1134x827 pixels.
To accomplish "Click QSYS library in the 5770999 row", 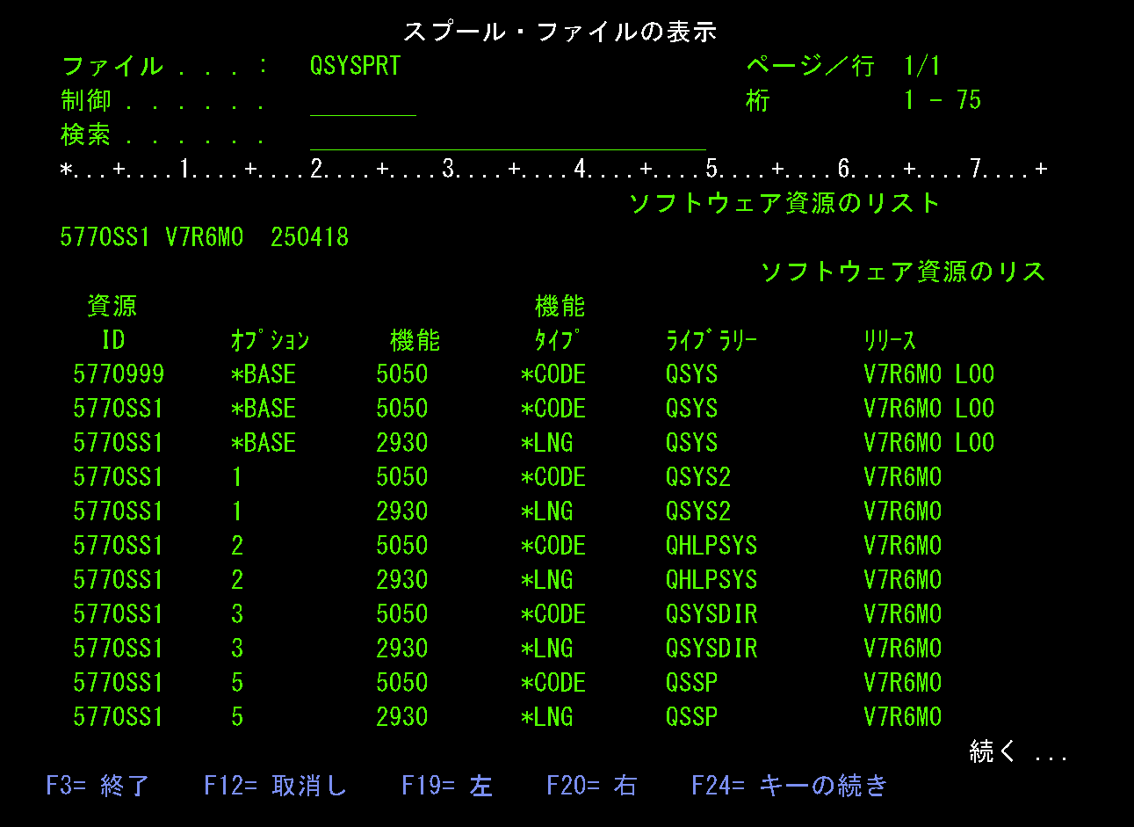I will (x=691, y=374).
